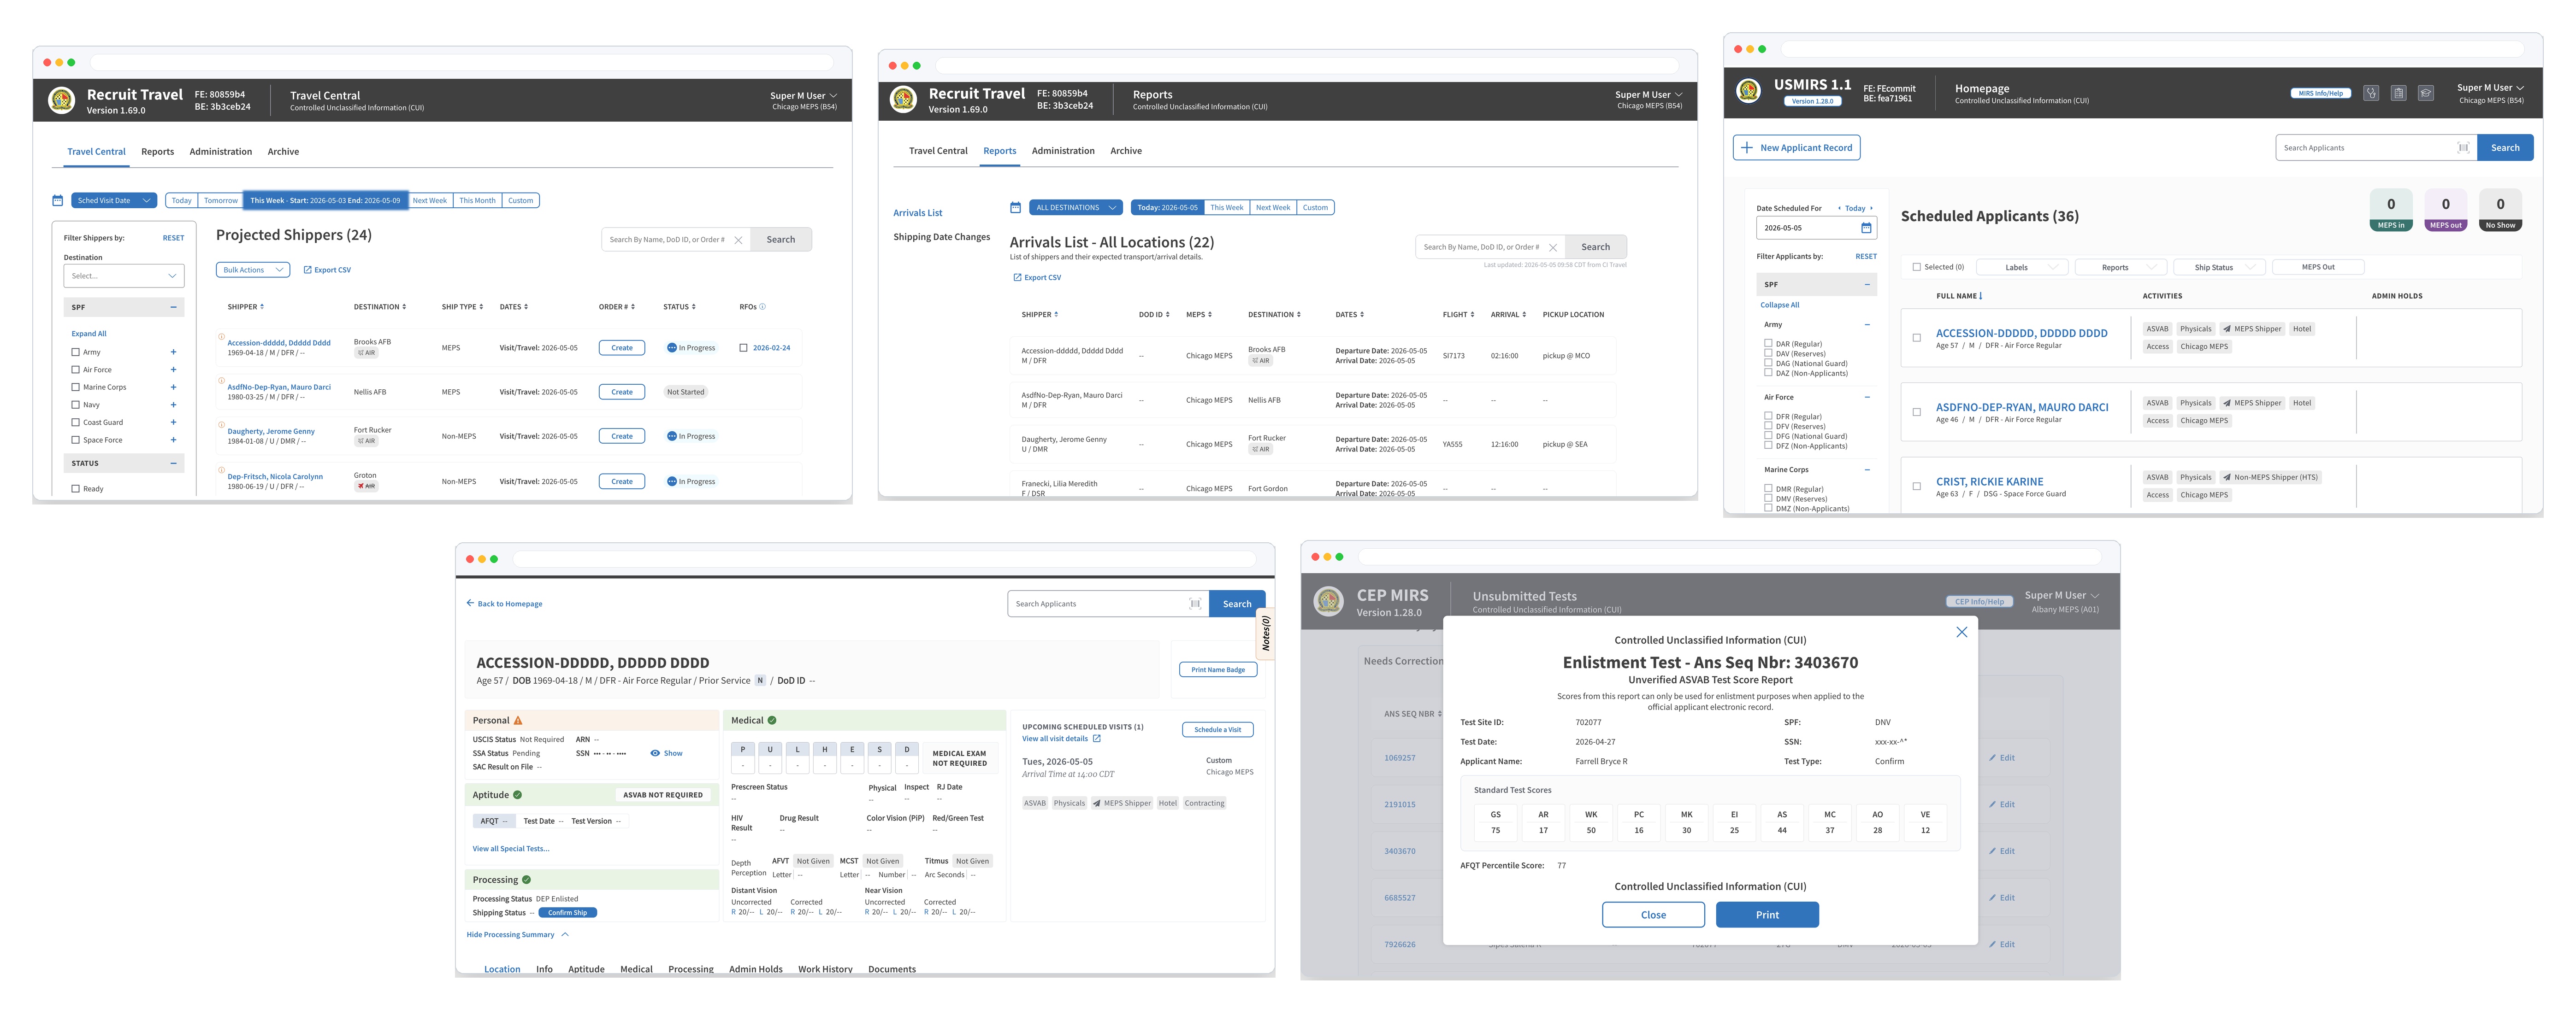Click the Medical section green check icon
Viewport: 2576px width, 1009px height.
pos(772,720)
